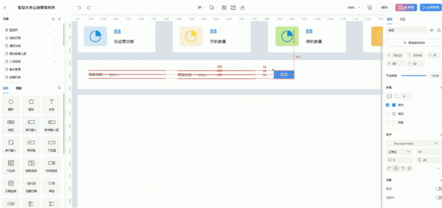Screen dimensions: 442x208
Task: Click the 不透明度 opacity slider
Action: pos(413,75)
